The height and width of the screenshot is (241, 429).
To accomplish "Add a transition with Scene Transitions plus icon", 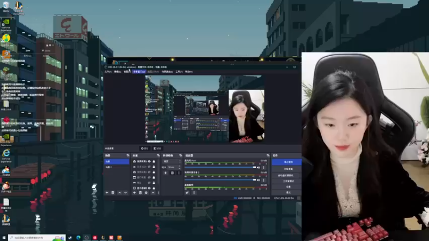I will 166,172.
